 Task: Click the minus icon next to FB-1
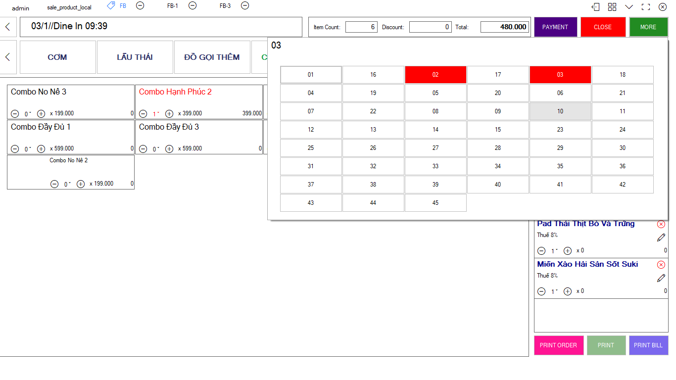click(x=193, y=5)
